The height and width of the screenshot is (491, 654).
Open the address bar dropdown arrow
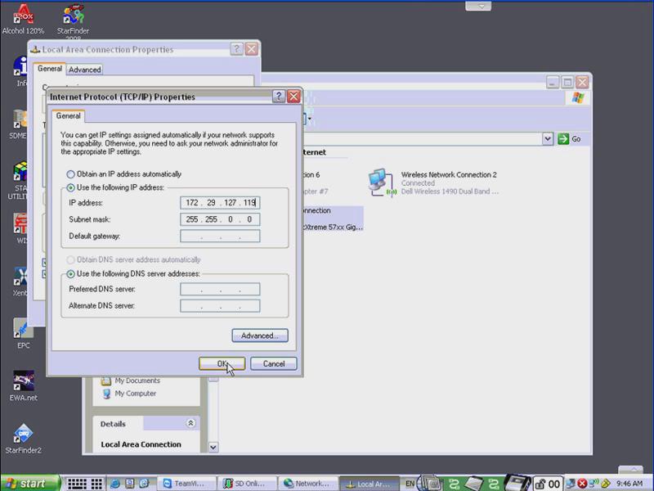[x=548, y=139]
